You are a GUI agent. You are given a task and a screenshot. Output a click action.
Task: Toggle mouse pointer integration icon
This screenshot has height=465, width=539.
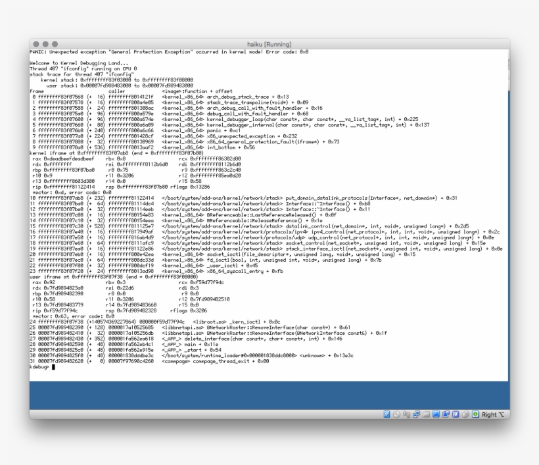465,415
